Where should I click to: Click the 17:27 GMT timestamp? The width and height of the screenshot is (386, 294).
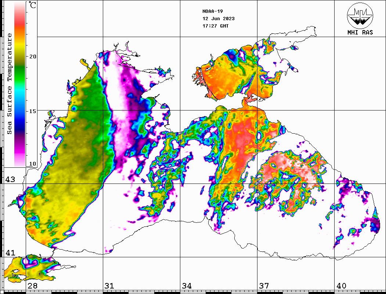pyautogui.click(x=215, y=26)
